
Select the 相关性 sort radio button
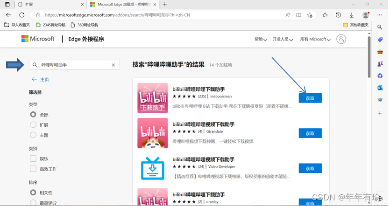(x=33, y=192)
